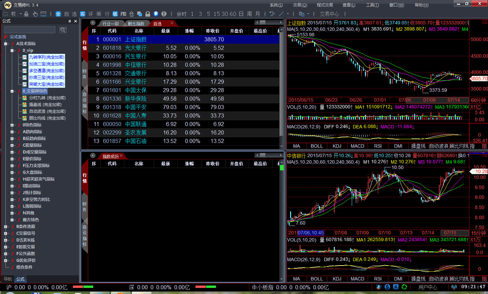
Task: Collapse the 0_vip tree folder
Action: [x=12, y=50]
